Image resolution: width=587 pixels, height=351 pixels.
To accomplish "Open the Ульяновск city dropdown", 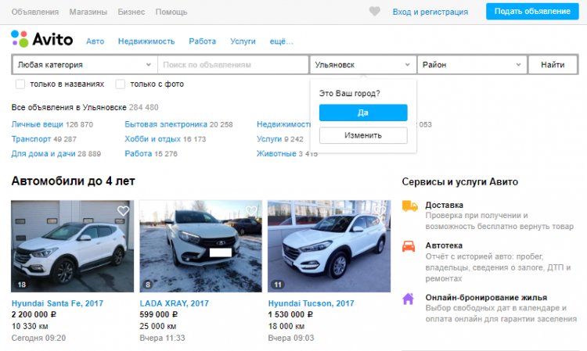I will point(362,65).
